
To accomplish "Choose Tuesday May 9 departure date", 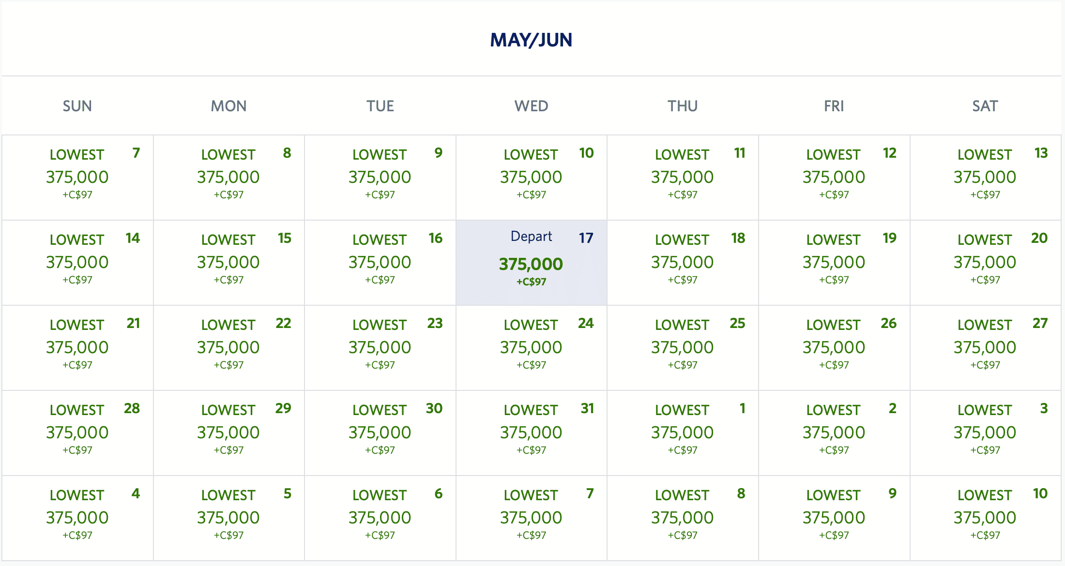I will tap(380, 177).
